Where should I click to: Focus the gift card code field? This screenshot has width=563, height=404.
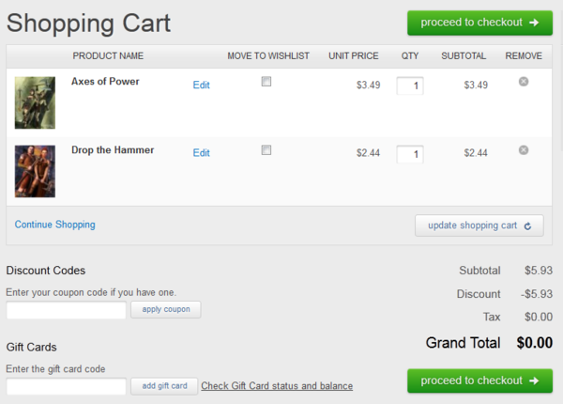tap(66, 386)
